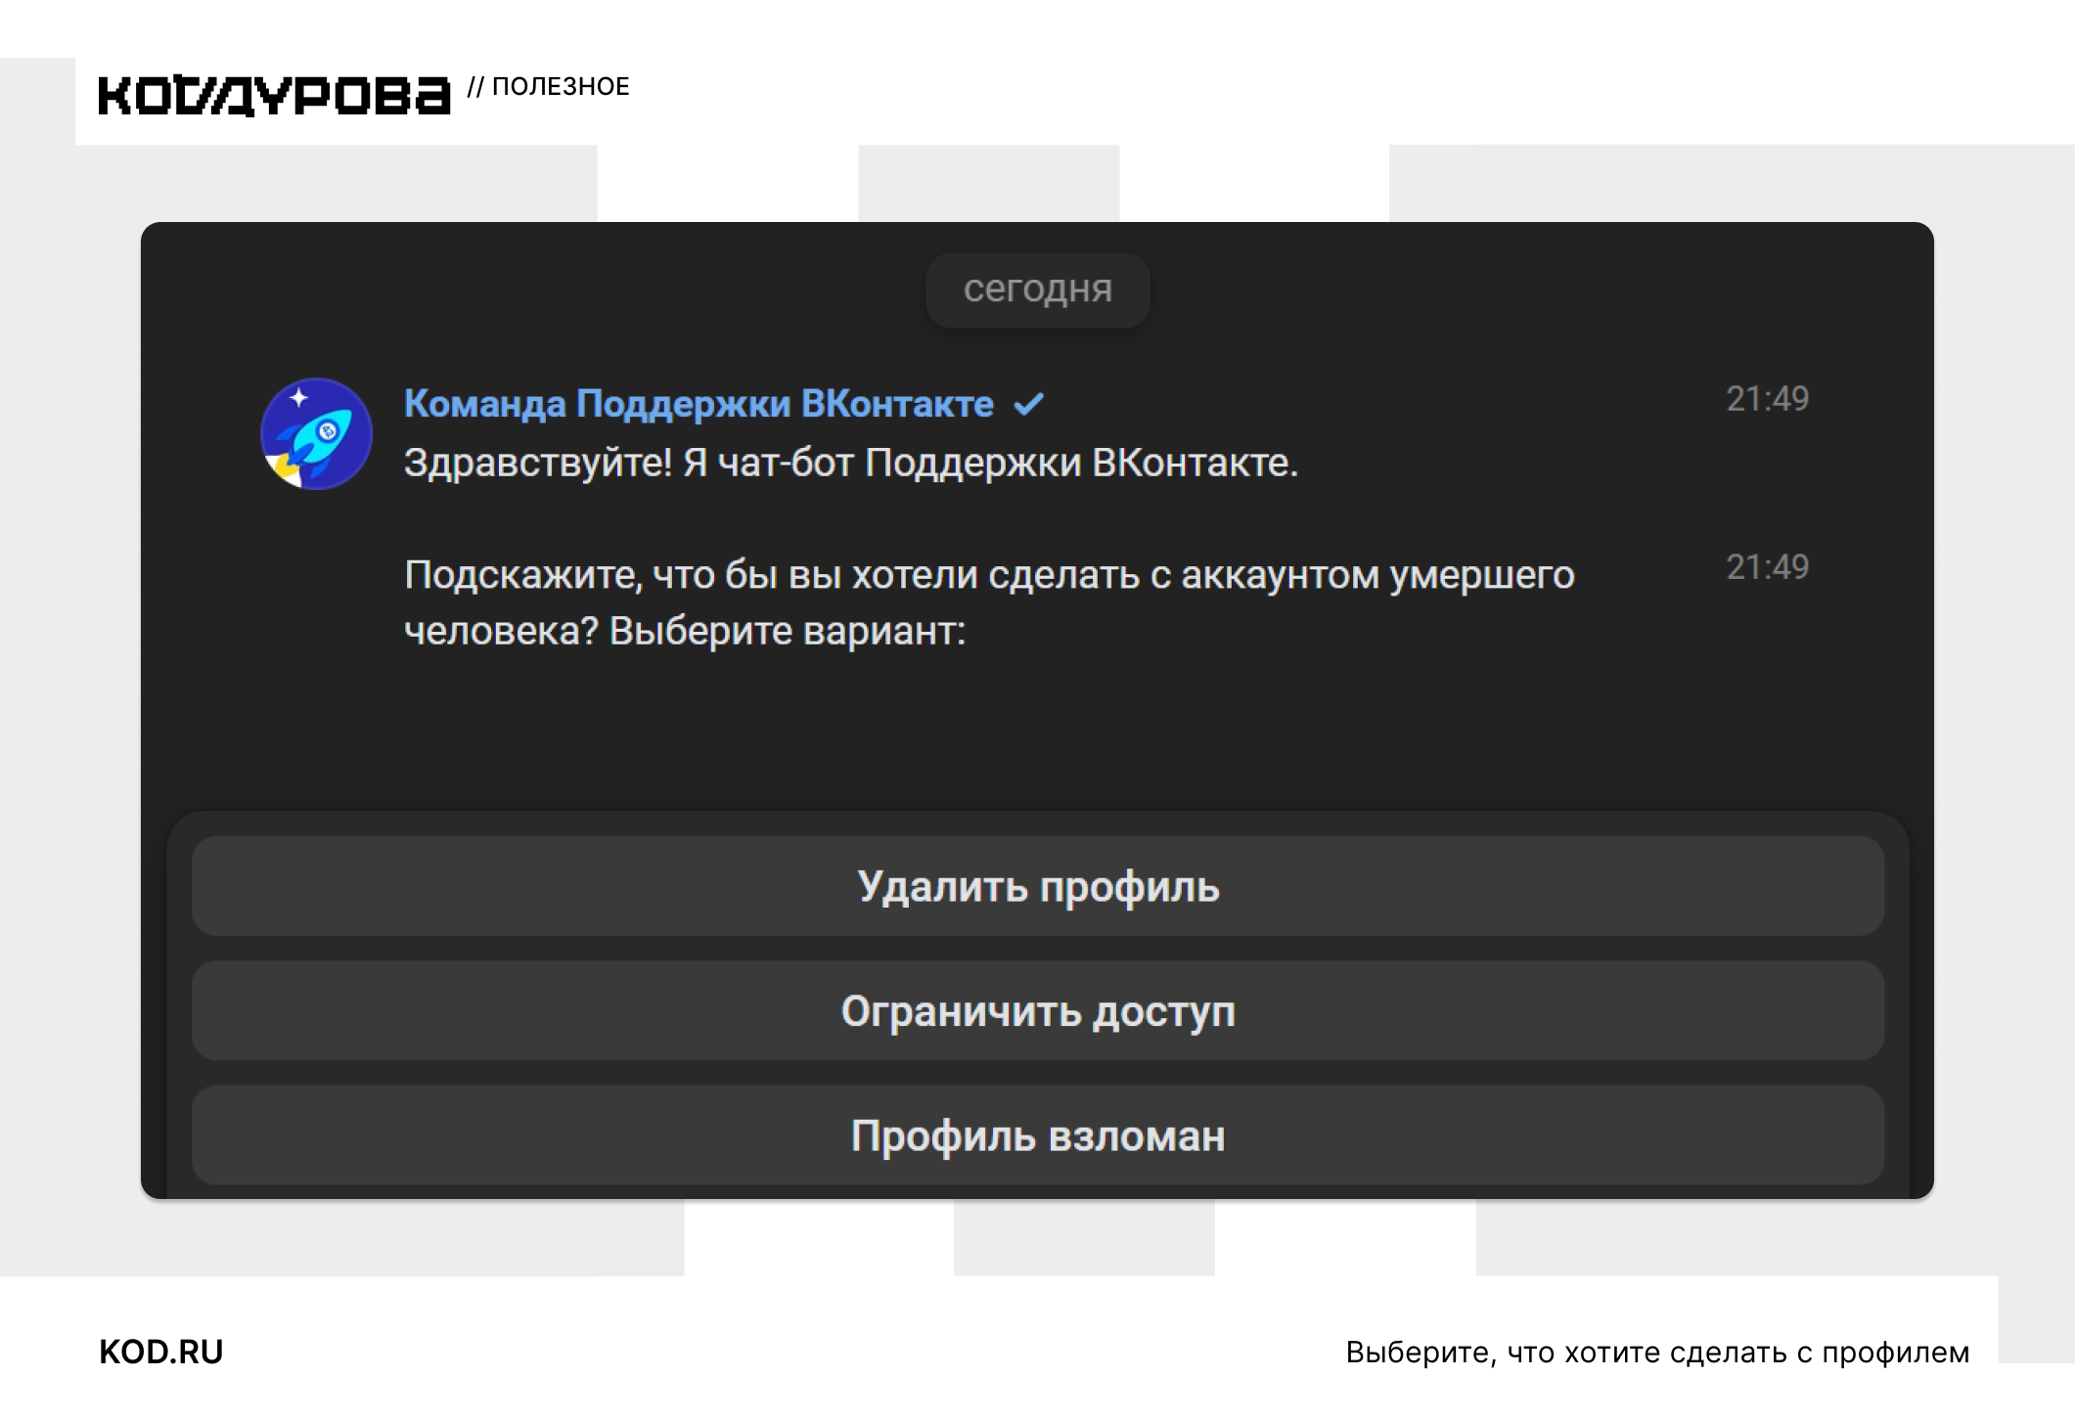Select "Ограничить доступ" button

[x=1037, y=1010]
